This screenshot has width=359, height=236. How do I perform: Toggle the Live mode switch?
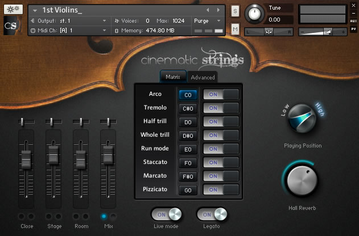167,214
